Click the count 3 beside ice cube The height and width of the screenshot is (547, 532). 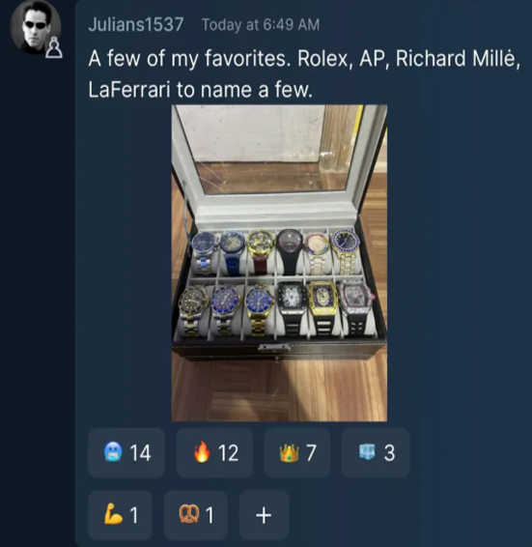(389, 453)
